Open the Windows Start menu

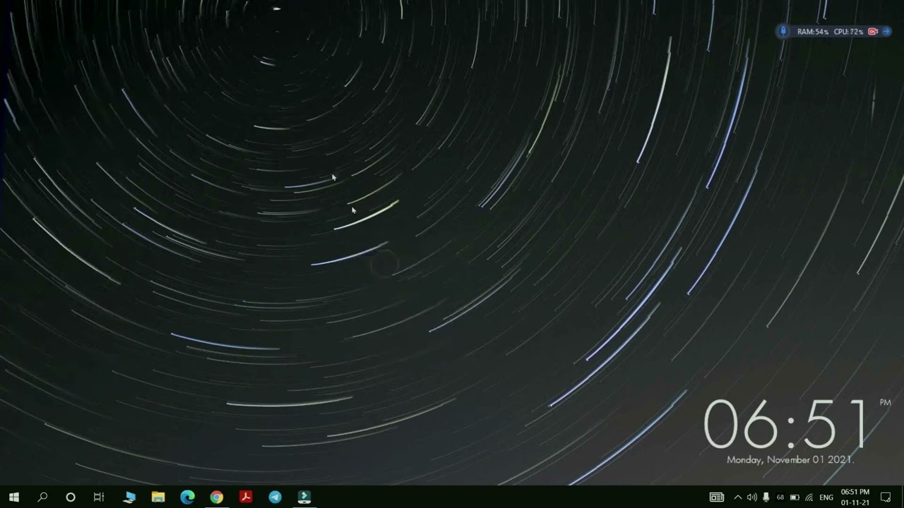pos(13,497)
